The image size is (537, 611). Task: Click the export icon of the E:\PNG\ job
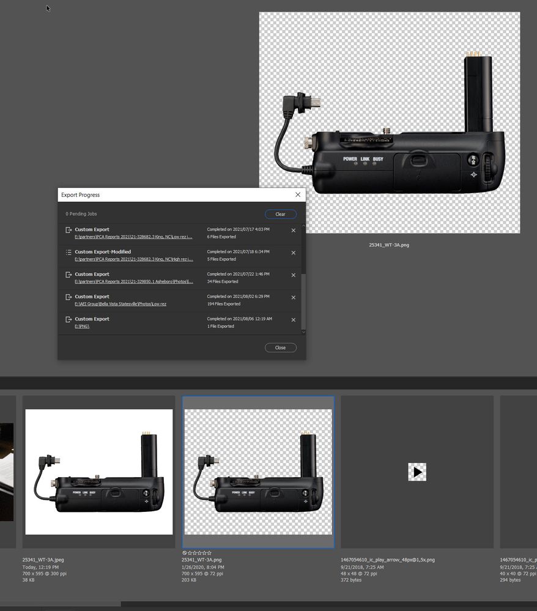tap(69, 319)
